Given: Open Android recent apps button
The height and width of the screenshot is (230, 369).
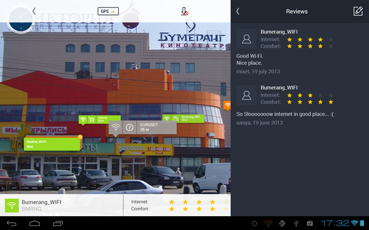Looking at the screenshot, I should click(x=58, y=223).
